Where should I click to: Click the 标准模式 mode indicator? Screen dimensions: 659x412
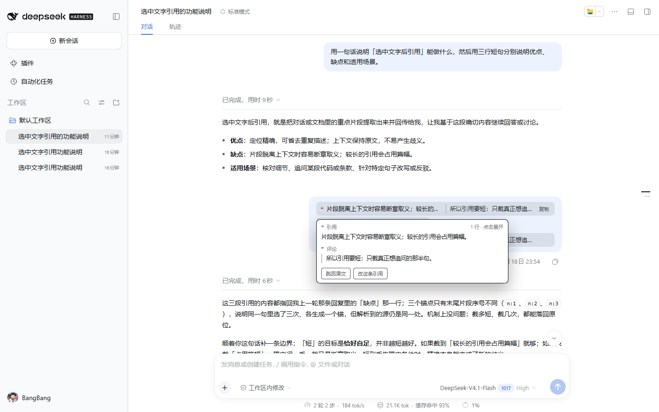pos(235,11)
